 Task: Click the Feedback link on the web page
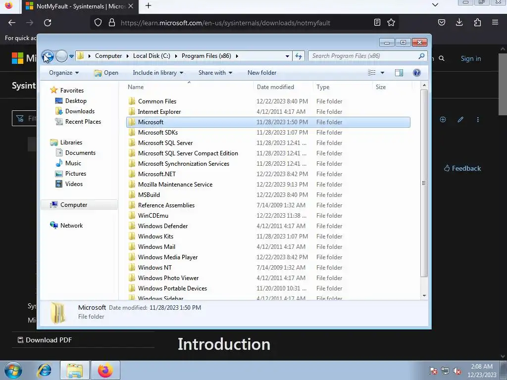coord(462,168)
